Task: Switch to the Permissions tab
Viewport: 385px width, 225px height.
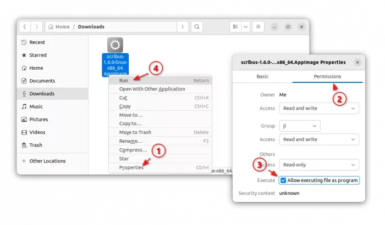Action: pyautogui.click(x=327, y=76)
